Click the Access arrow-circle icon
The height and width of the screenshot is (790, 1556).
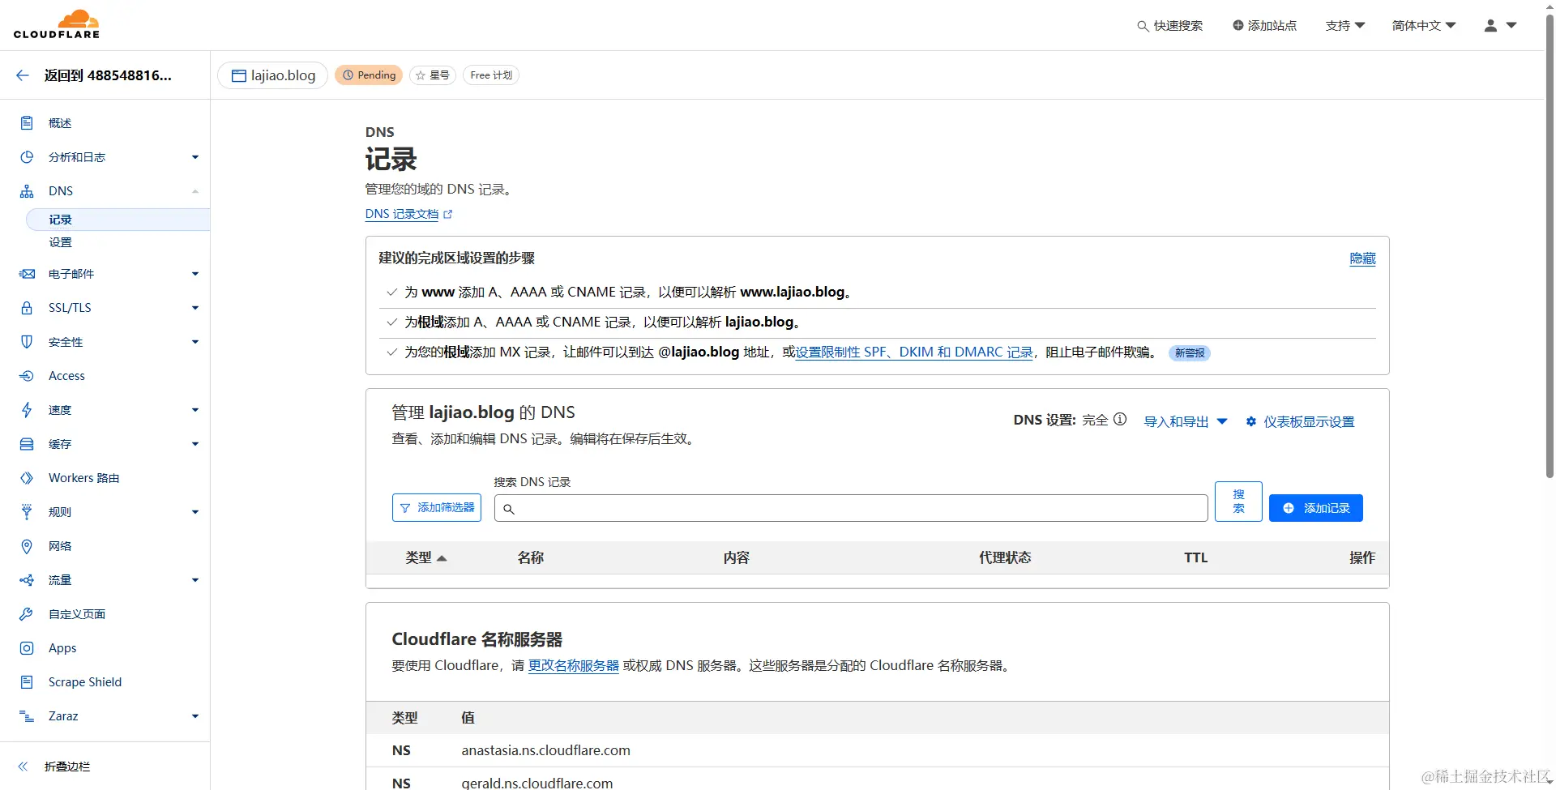[x=27, y=376]
